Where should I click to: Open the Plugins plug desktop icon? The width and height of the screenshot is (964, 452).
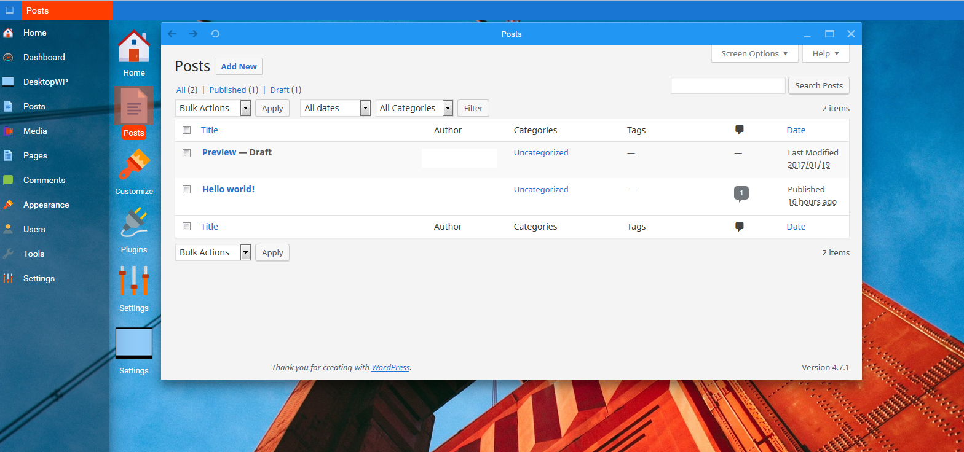133,224
